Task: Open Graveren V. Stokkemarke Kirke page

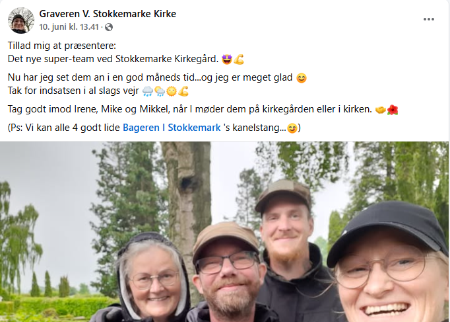Action: tap(108, 13)
